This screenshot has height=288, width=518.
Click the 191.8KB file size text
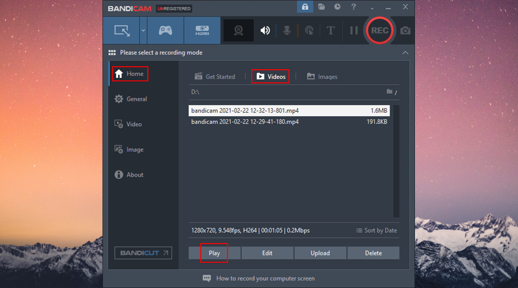tap(376, 122)
